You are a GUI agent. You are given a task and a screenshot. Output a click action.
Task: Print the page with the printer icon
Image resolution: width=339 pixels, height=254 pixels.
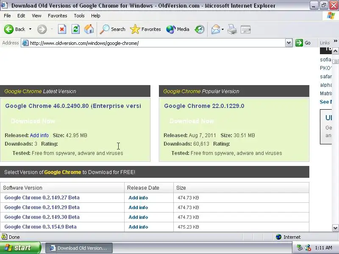pyautogui.click(x=232, y=29)
